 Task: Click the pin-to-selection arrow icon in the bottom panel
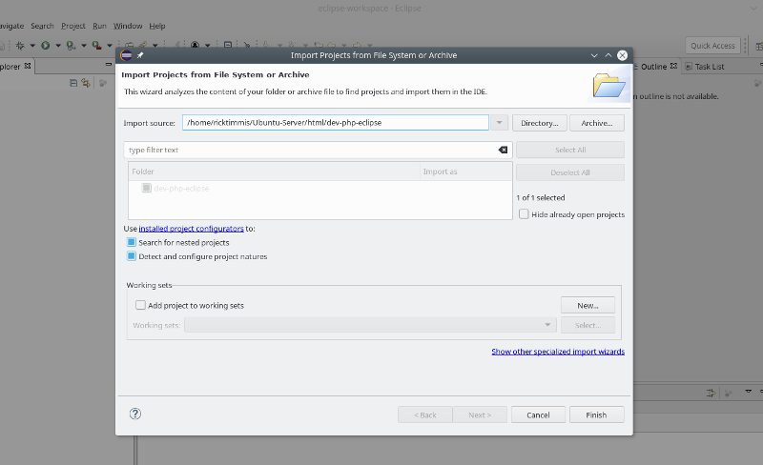coord(711,393)
